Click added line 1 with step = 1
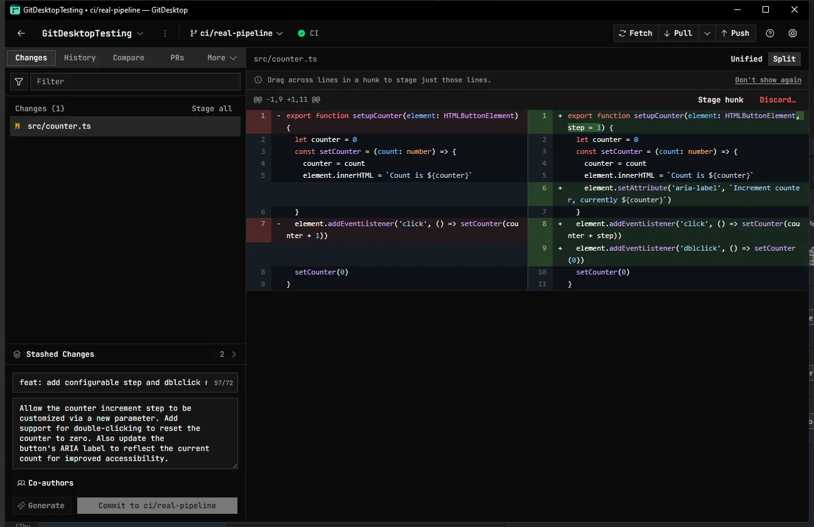The image size is (814, 527). pyautogui.click(x=668, y=122)
